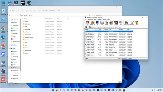
Task: Click the See more ellipsis in File Explorer
Action: pyautogui.click(x=59, y=11)
